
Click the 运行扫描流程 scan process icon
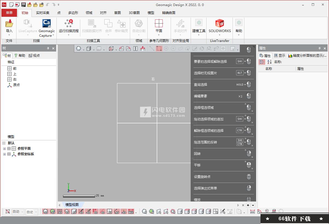68,23
